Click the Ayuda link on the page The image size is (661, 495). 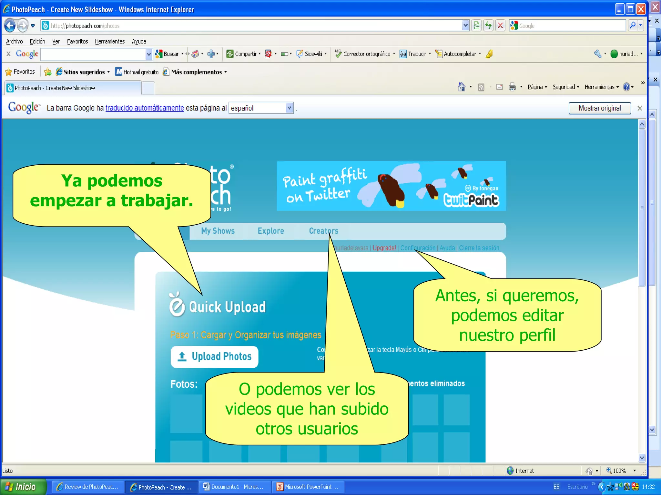pyautogui.click(x=447, y=248)
